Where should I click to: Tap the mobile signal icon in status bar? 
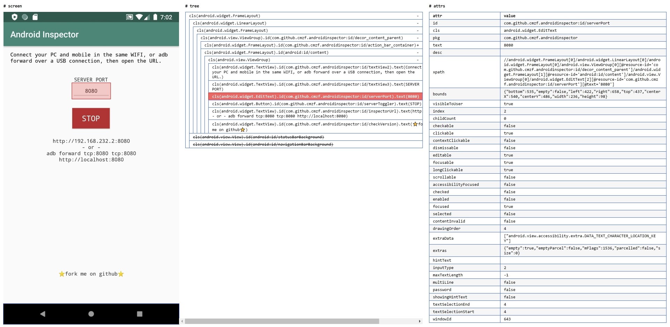coord(147,17)
